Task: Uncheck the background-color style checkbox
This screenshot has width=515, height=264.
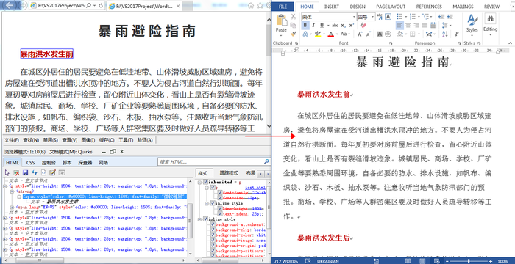Action: click(x=213, y=235)
